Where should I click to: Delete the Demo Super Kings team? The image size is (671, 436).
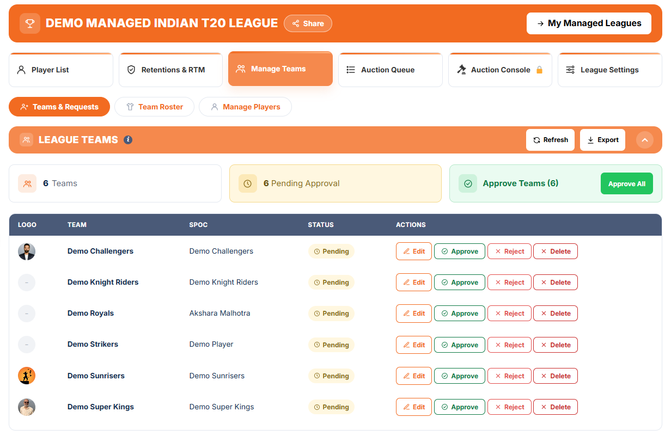[x=556, y=407]
